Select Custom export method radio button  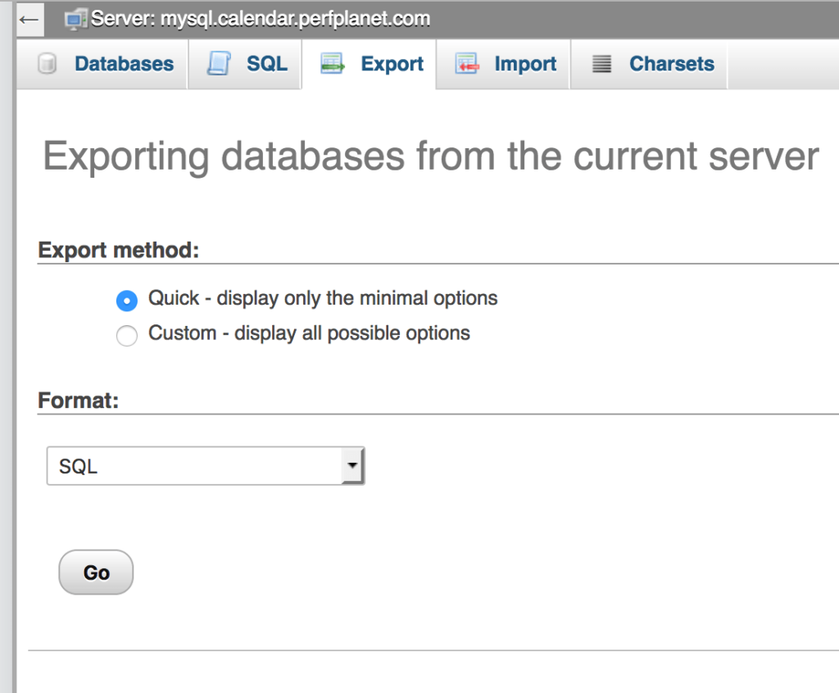(x=127, y=336)
